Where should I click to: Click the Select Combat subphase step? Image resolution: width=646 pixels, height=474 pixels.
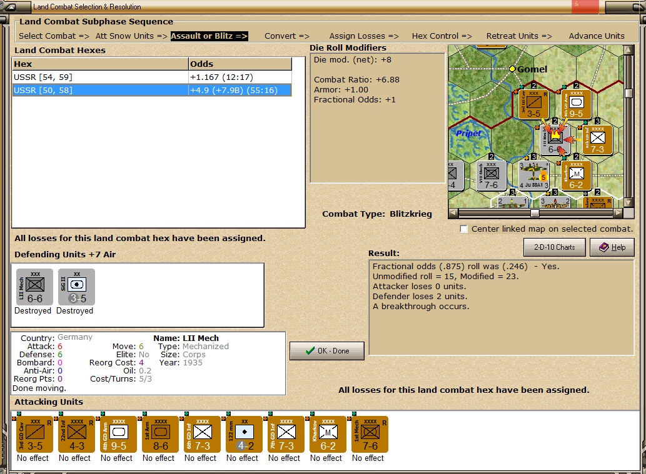(x=54, y=36)
